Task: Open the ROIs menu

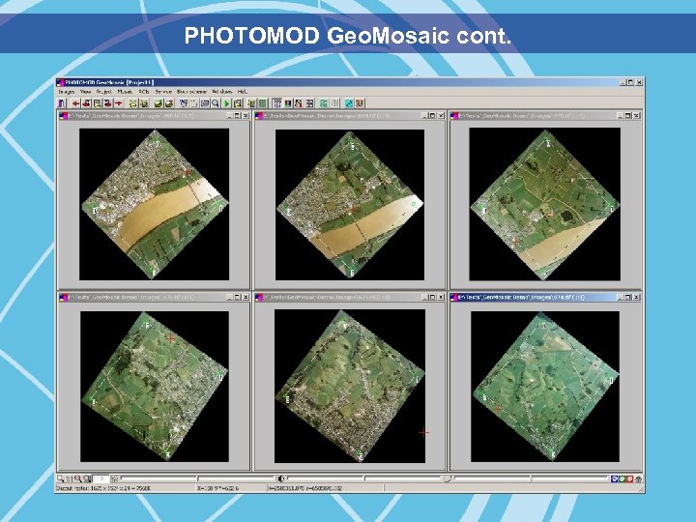Action: [144, 92]
